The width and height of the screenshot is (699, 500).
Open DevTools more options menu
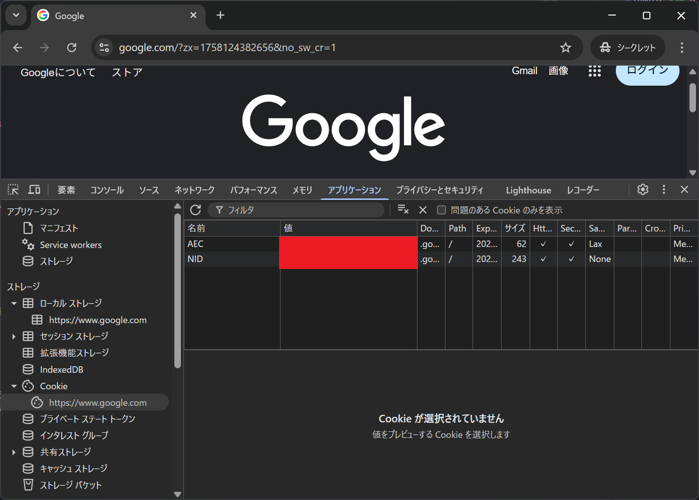[x=664, y=189]
